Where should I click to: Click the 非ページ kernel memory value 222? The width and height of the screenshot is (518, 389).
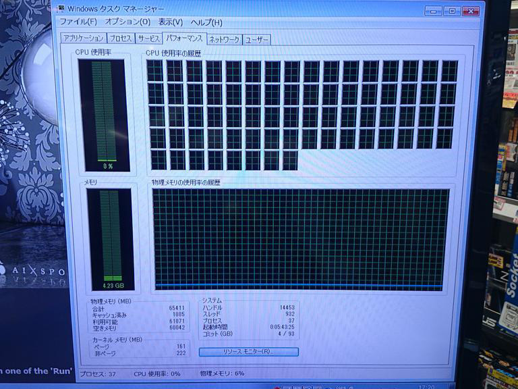(181, 353)
